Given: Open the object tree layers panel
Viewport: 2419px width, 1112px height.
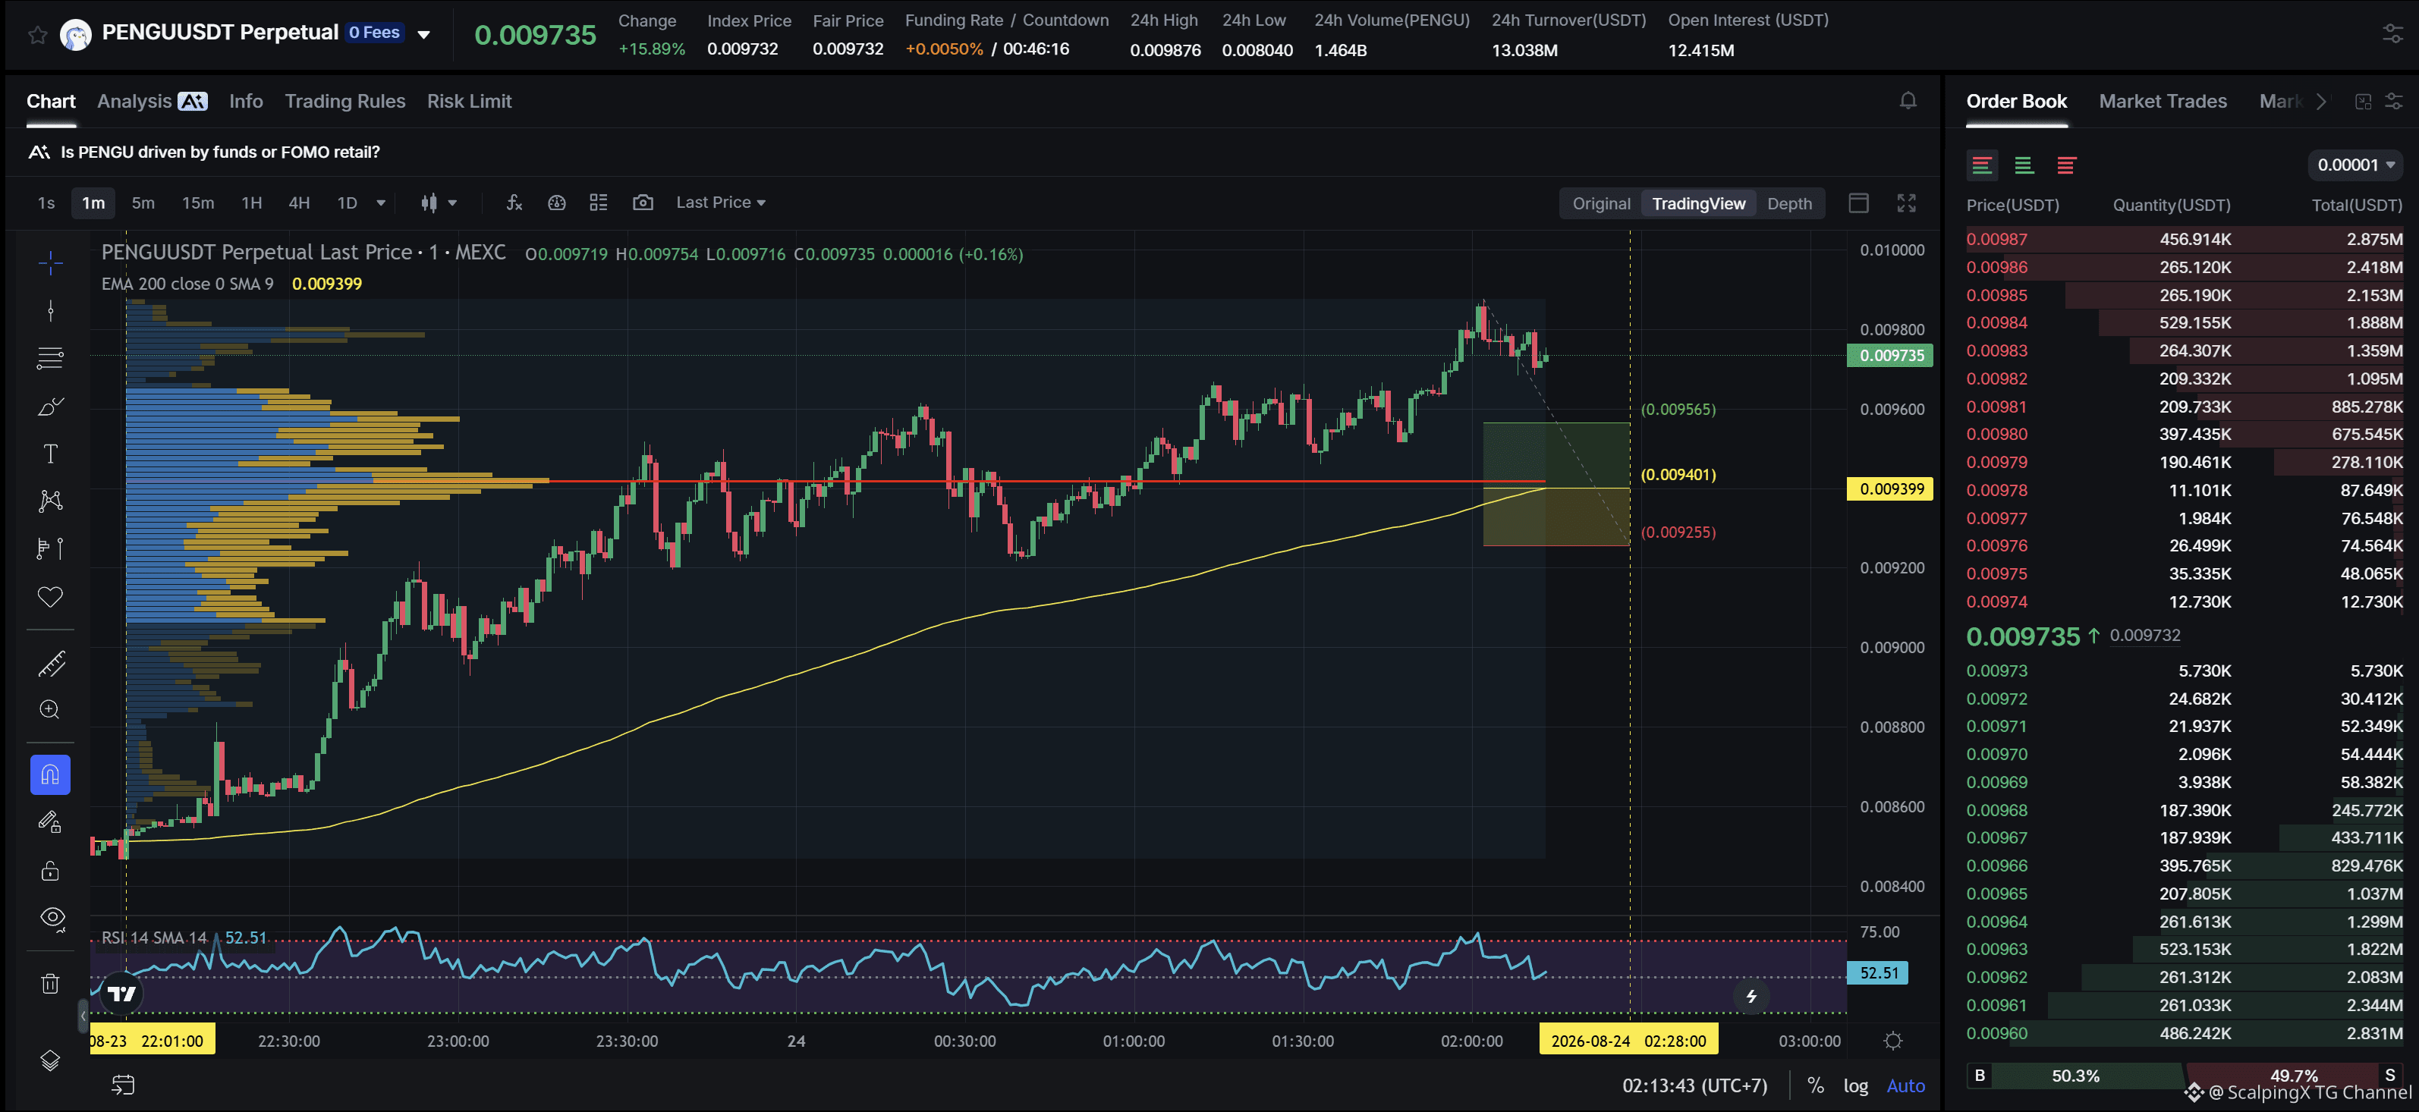Looking at the screenshot, I should click(x=51, y=1060).
